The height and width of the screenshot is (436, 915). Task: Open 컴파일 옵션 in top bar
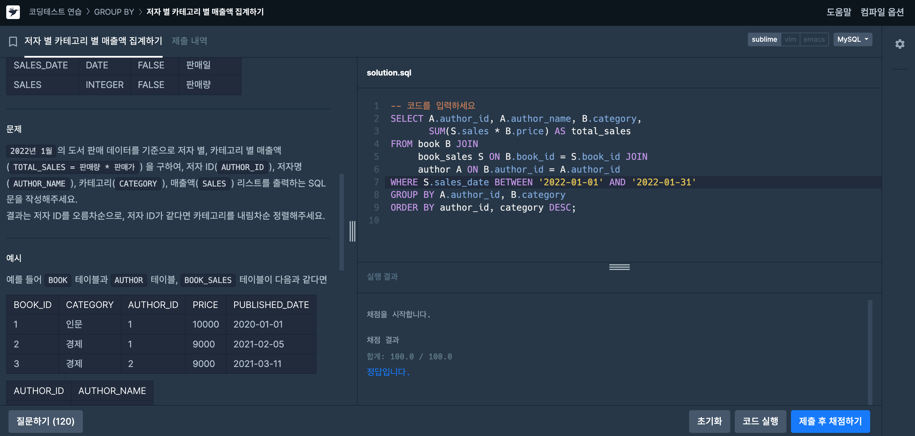(882, 12)
